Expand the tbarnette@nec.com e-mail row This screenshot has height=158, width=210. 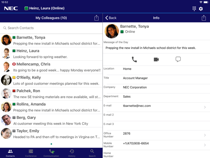point(156,107)
